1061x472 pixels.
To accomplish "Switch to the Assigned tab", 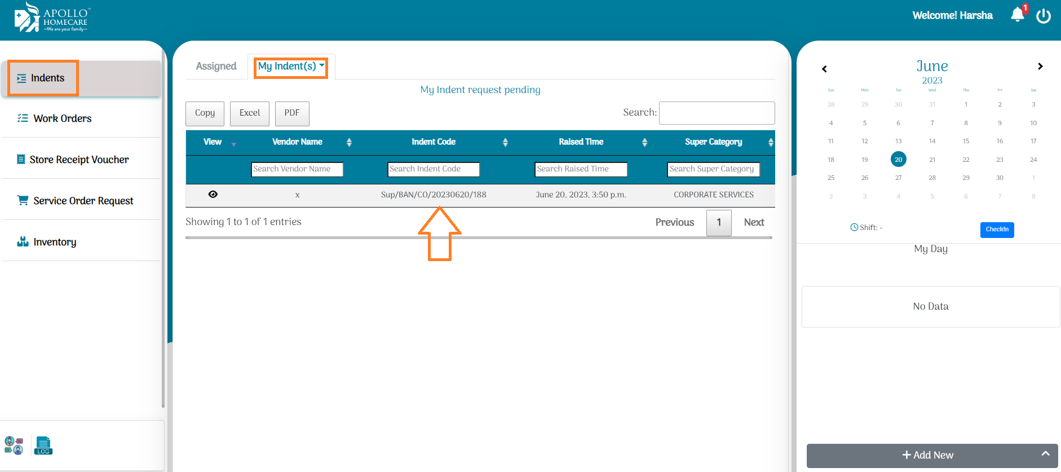I will pos(216,67).
